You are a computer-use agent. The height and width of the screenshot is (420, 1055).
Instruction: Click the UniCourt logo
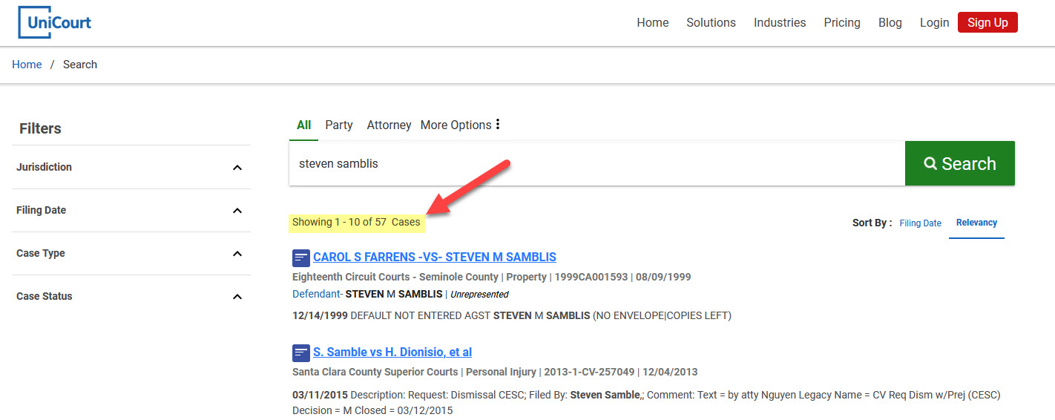[55, 22]
